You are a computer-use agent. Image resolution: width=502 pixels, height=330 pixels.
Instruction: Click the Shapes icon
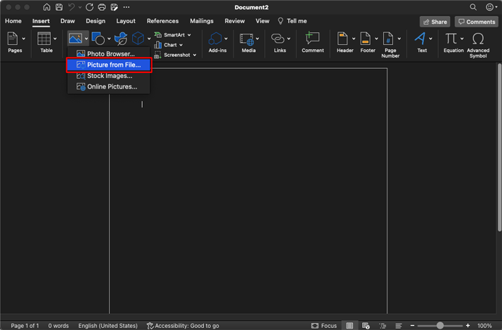(x=98, y=39)
